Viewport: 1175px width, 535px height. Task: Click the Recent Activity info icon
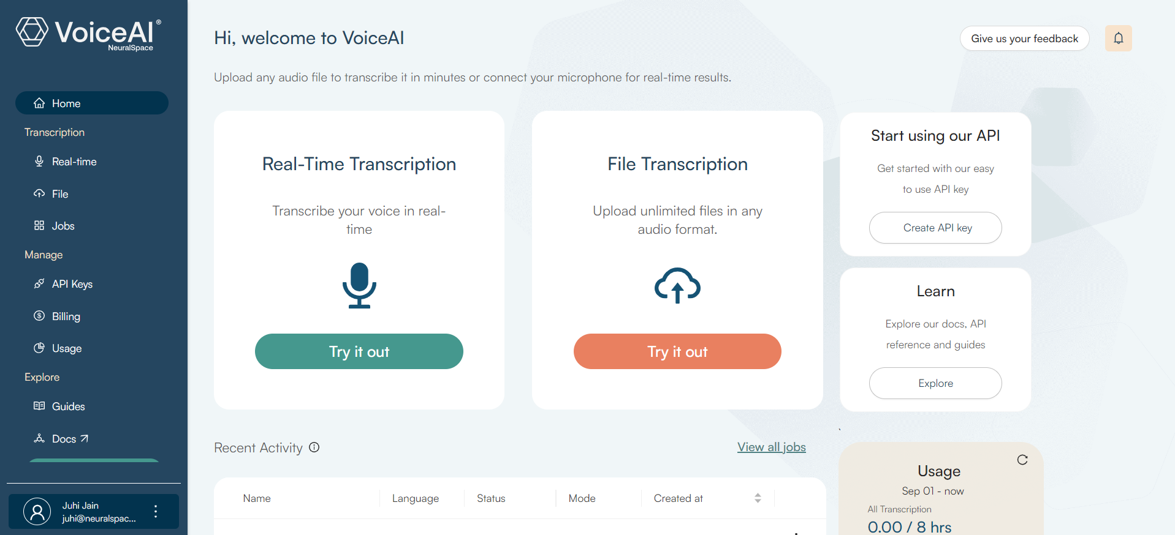point(314,447)
